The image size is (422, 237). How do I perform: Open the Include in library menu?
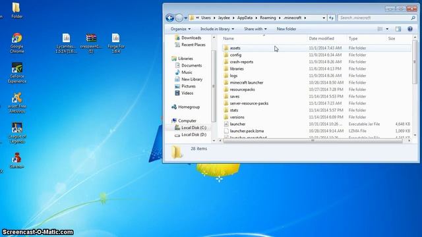click(217, 29)
